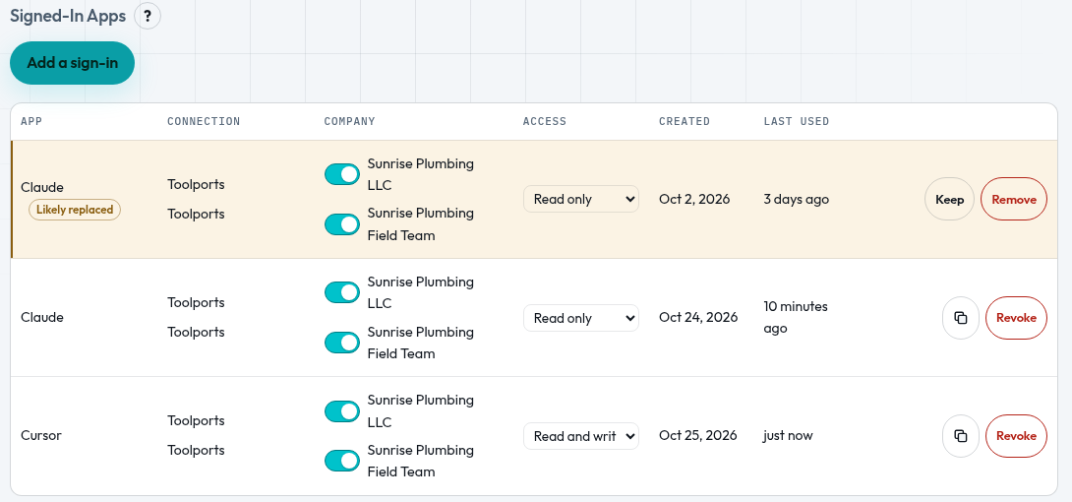Image resolution: width=1072 pixels, height=502 pixels.
Task: Click the Oct 24, 2026 created date
Action: tap(698, 317)
